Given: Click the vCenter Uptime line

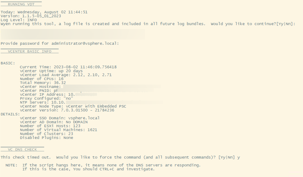Looking at the screenshot, I should (x=51, y=71).
